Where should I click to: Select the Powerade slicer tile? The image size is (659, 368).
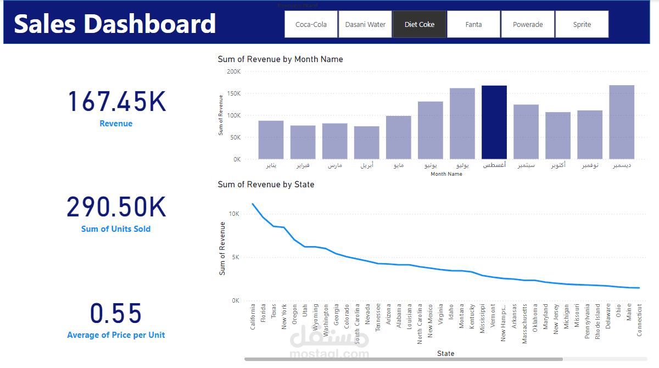(528, 24)
